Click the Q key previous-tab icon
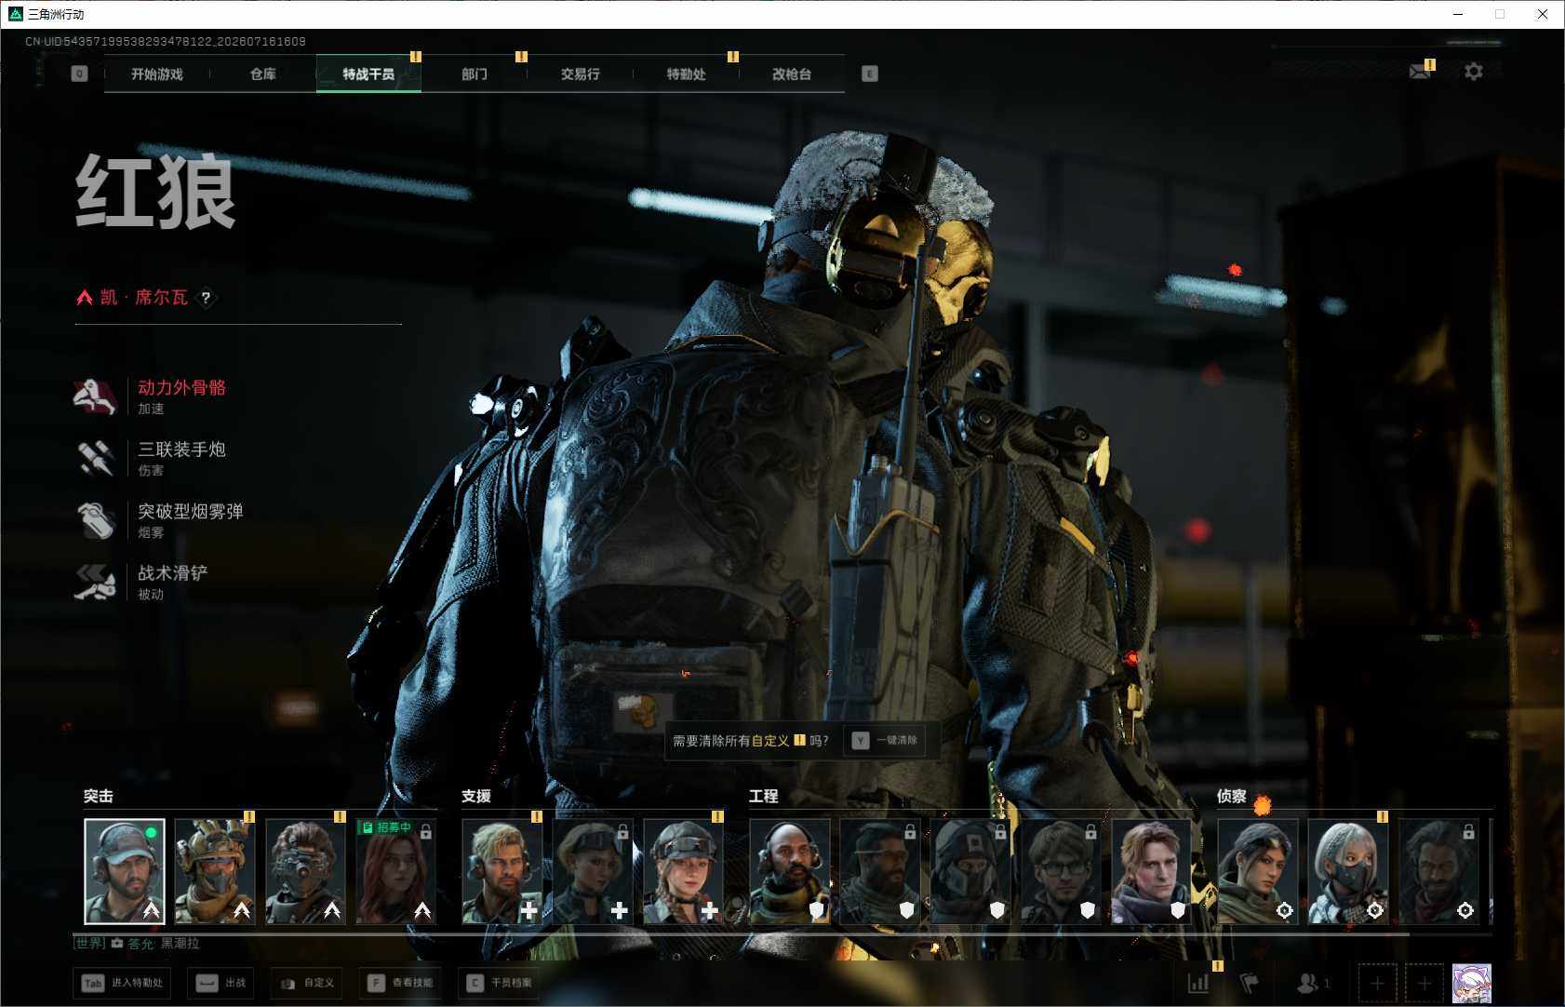The image size is (1565, 1007). point(79,74)
